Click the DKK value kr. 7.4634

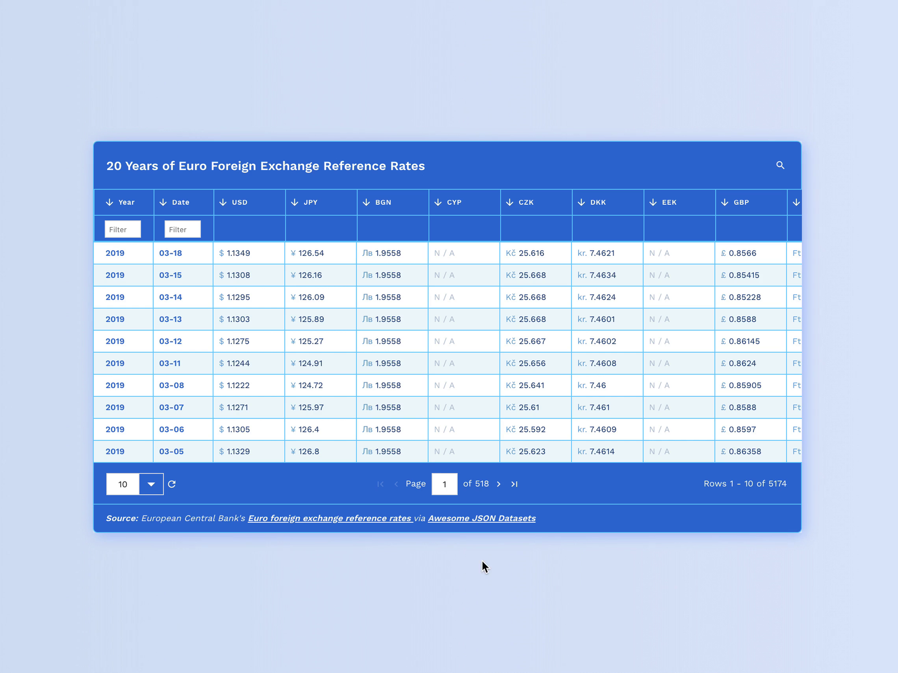click(597, 275)
